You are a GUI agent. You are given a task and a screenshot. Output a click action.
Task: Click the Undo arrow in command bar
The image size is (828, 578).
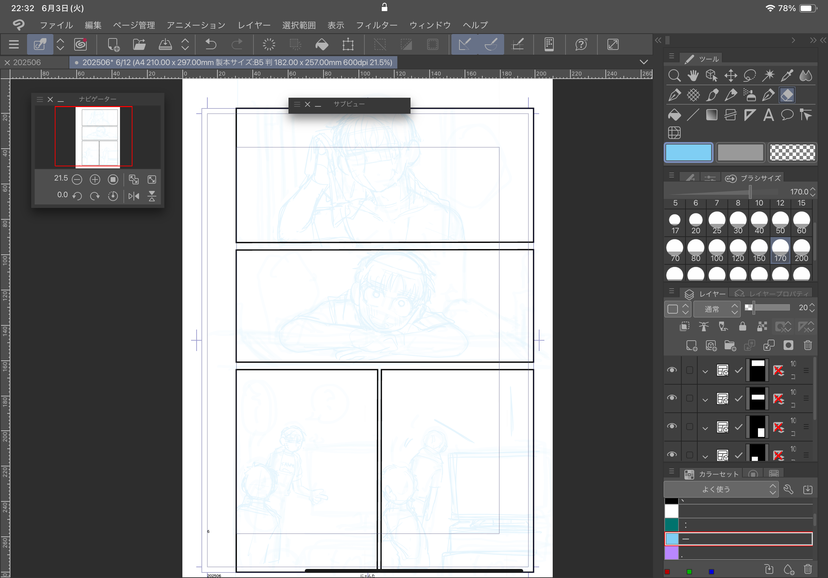point(210,44)
